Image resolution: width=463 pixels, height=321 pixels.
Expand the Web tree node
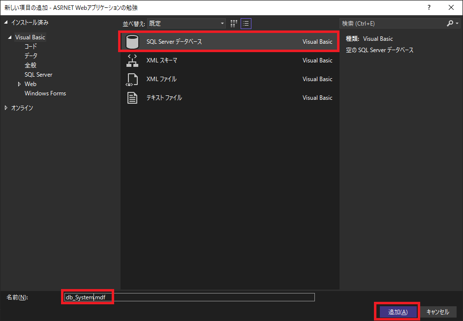pos(19,84)
